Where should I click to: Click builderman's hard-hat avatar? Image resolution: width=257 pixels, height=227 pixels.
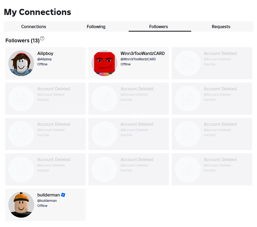[21, 204]
